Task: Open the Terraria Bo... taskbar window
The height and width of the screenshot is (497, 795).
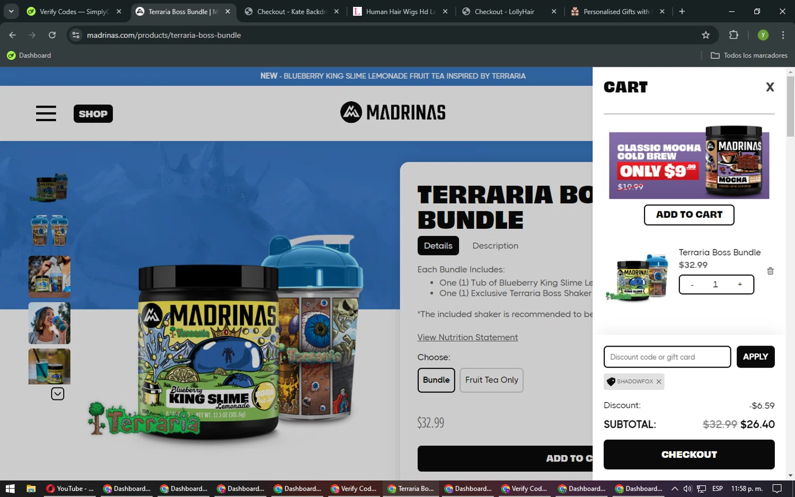Action: click(x=411, y=489)
